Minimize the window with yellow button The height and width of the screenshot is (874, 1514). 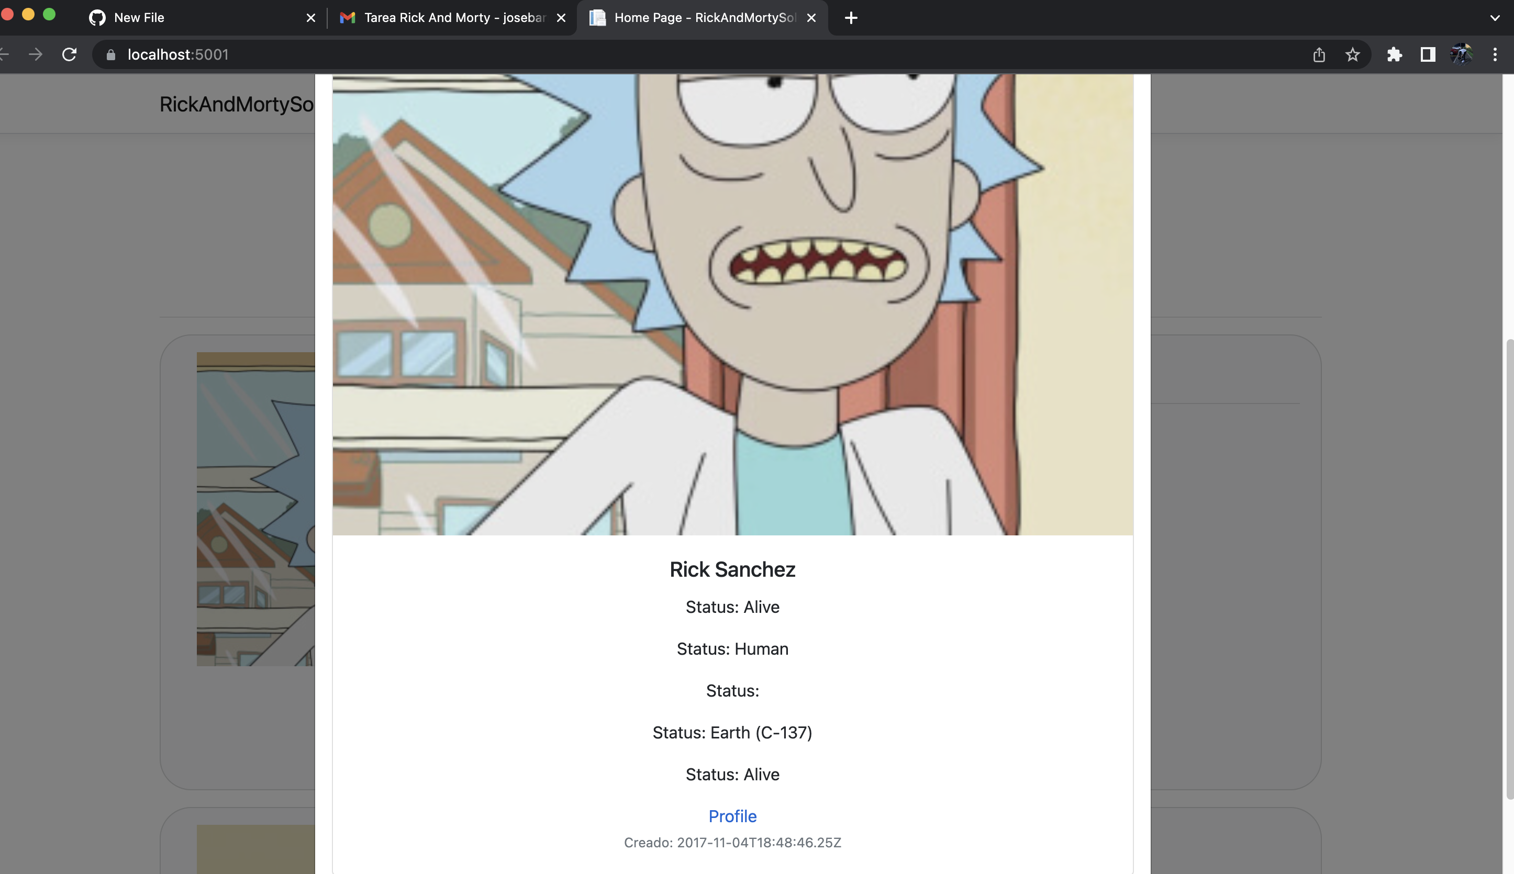click(x=28, y=15)
